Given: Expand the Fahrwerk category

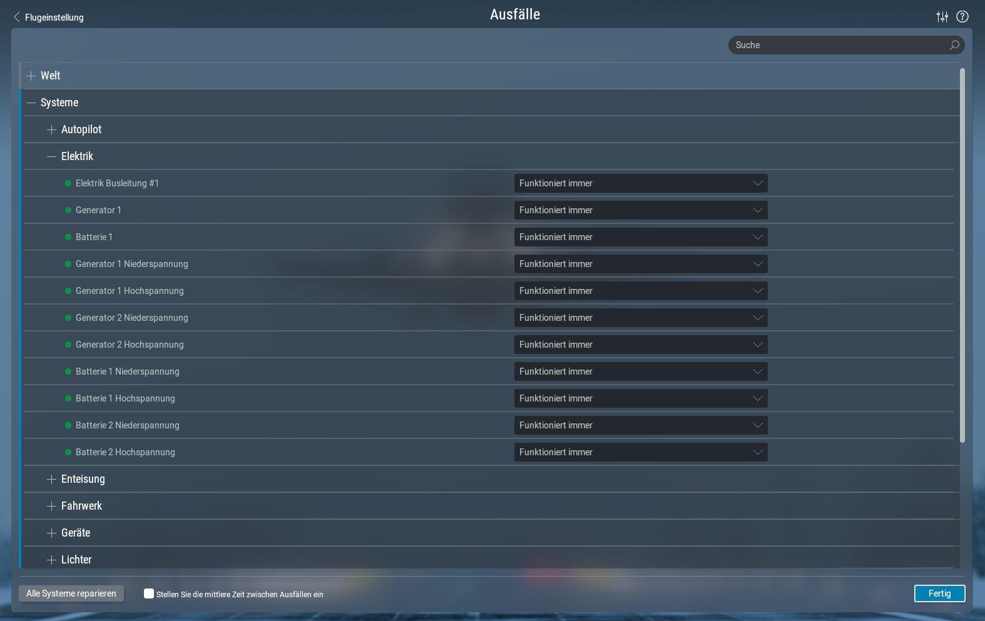Looking at the screenshot, I should tap(51, 506).
